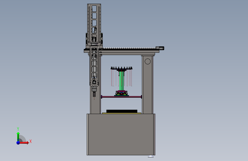The image size is (248, 161).
Task: Select the green cylinder of the tool carousel
Action: 122,81
